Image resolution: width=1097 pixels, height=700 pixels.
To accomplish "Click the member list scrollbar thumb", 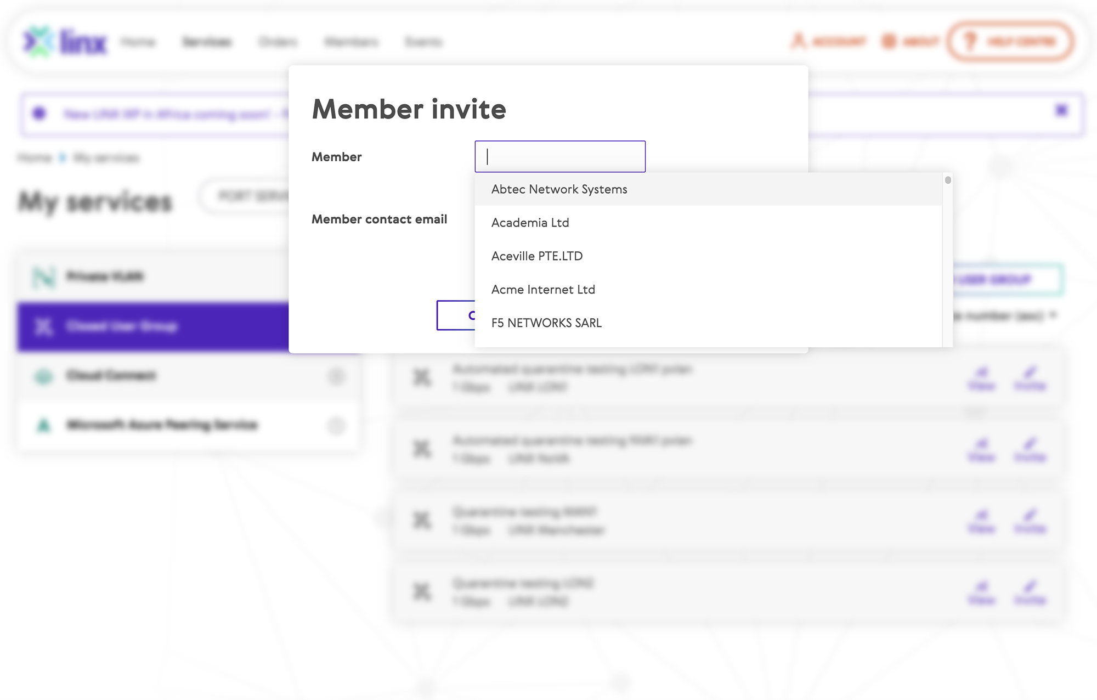I will click(x=948, y=180).
